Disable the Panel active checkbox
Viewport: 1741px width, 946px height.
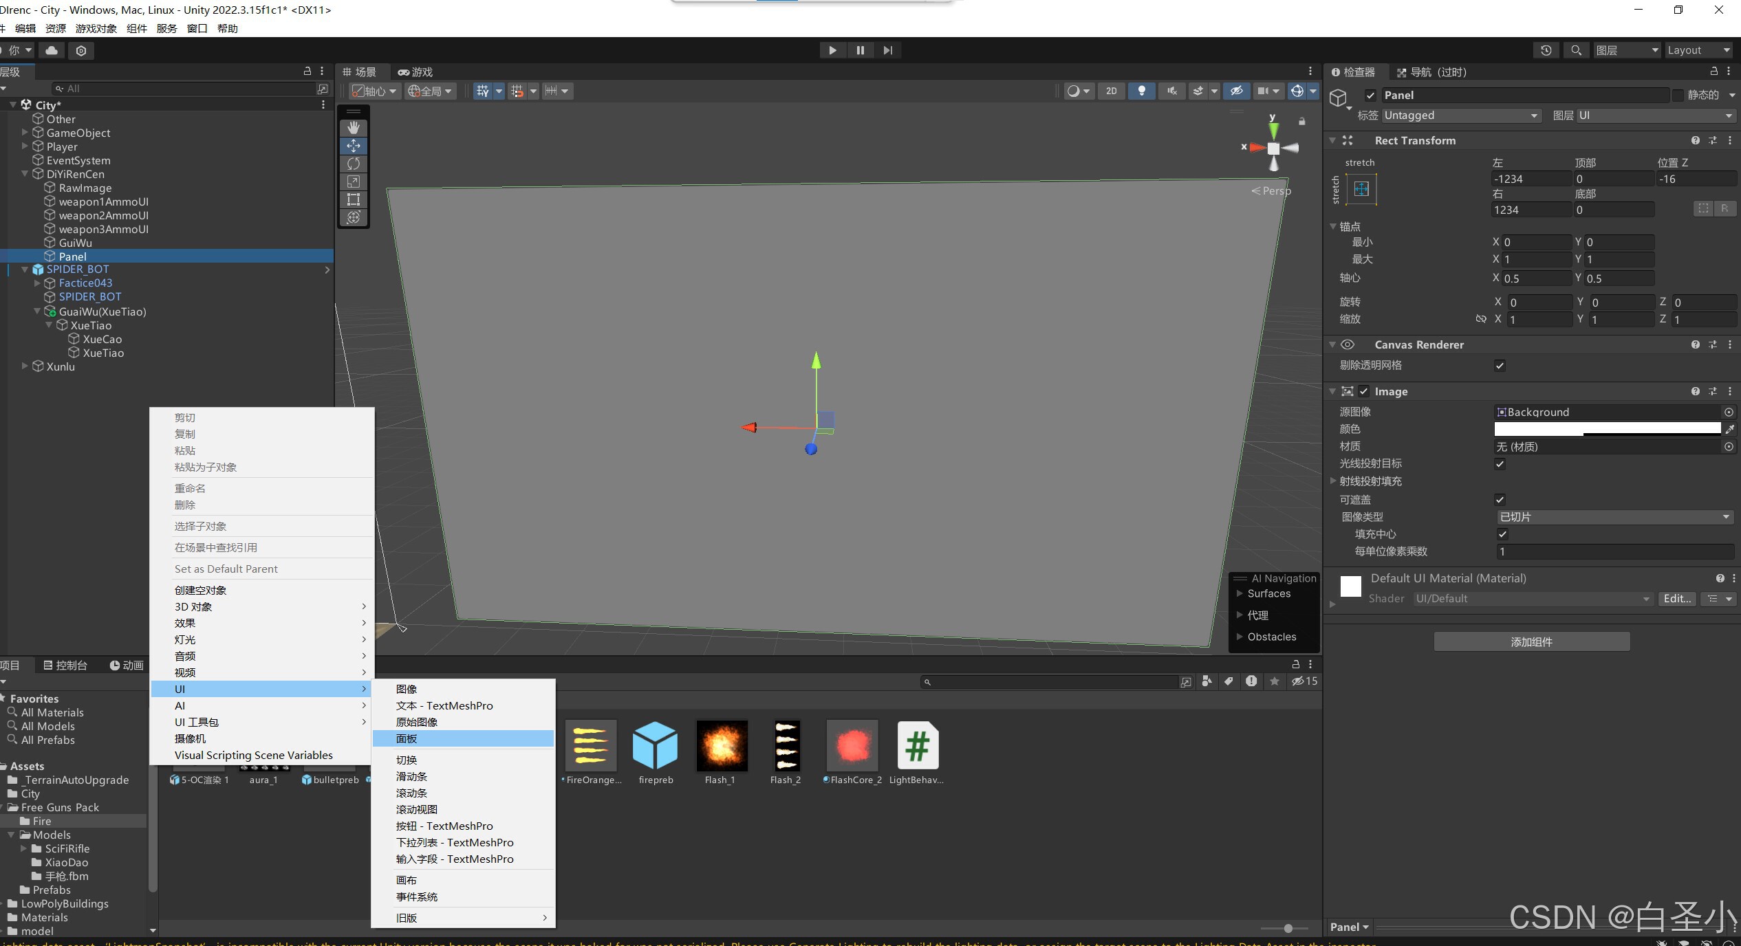coord(1371,96)
